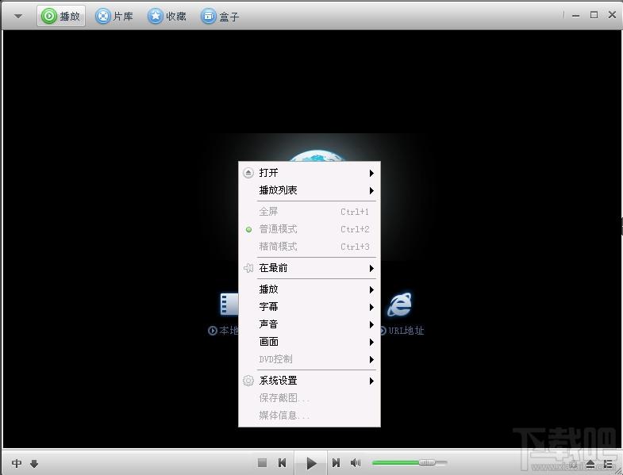The image size is (623, 475).
Task: Expand the 打开 submenu arrow
Action: click(371, 173)
